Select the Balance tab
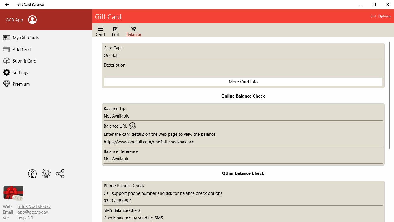 point(133,31)
